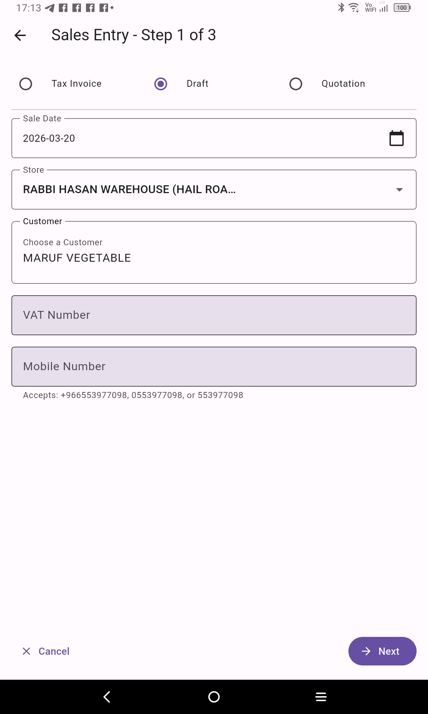Tap the Telegram status bar icon
Image resolution: width=428 pixels, height=714 pixels.
[50, 8]
